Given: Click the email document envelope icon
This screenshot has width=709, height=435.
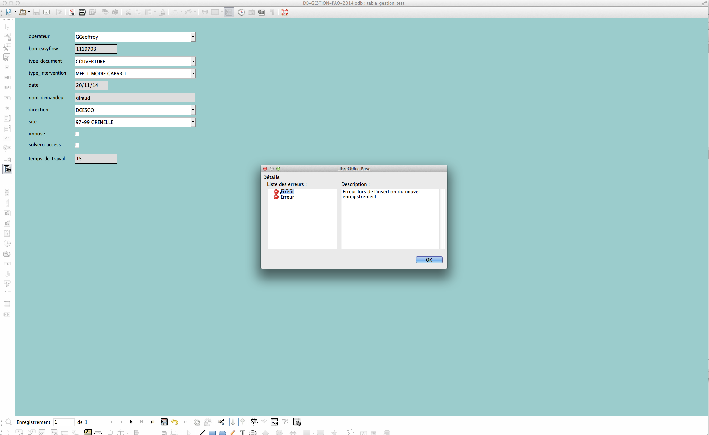Looking at the screenshot, I should 46,12.
